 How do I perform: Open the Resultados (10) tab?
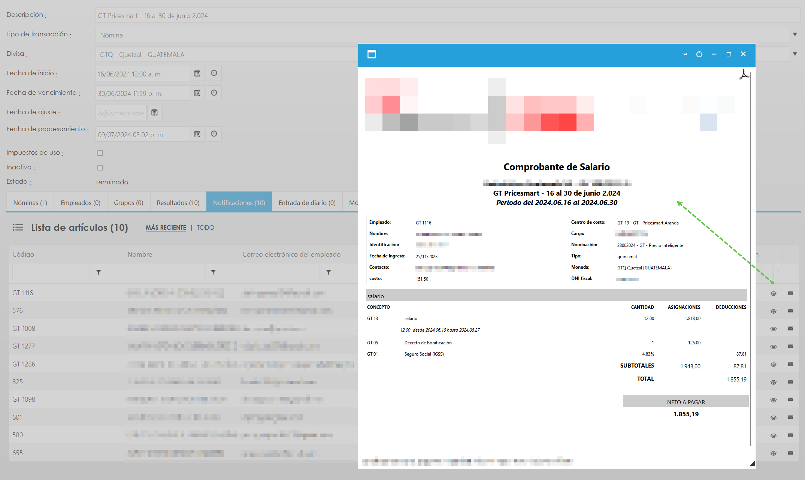[x=178, y=202]
